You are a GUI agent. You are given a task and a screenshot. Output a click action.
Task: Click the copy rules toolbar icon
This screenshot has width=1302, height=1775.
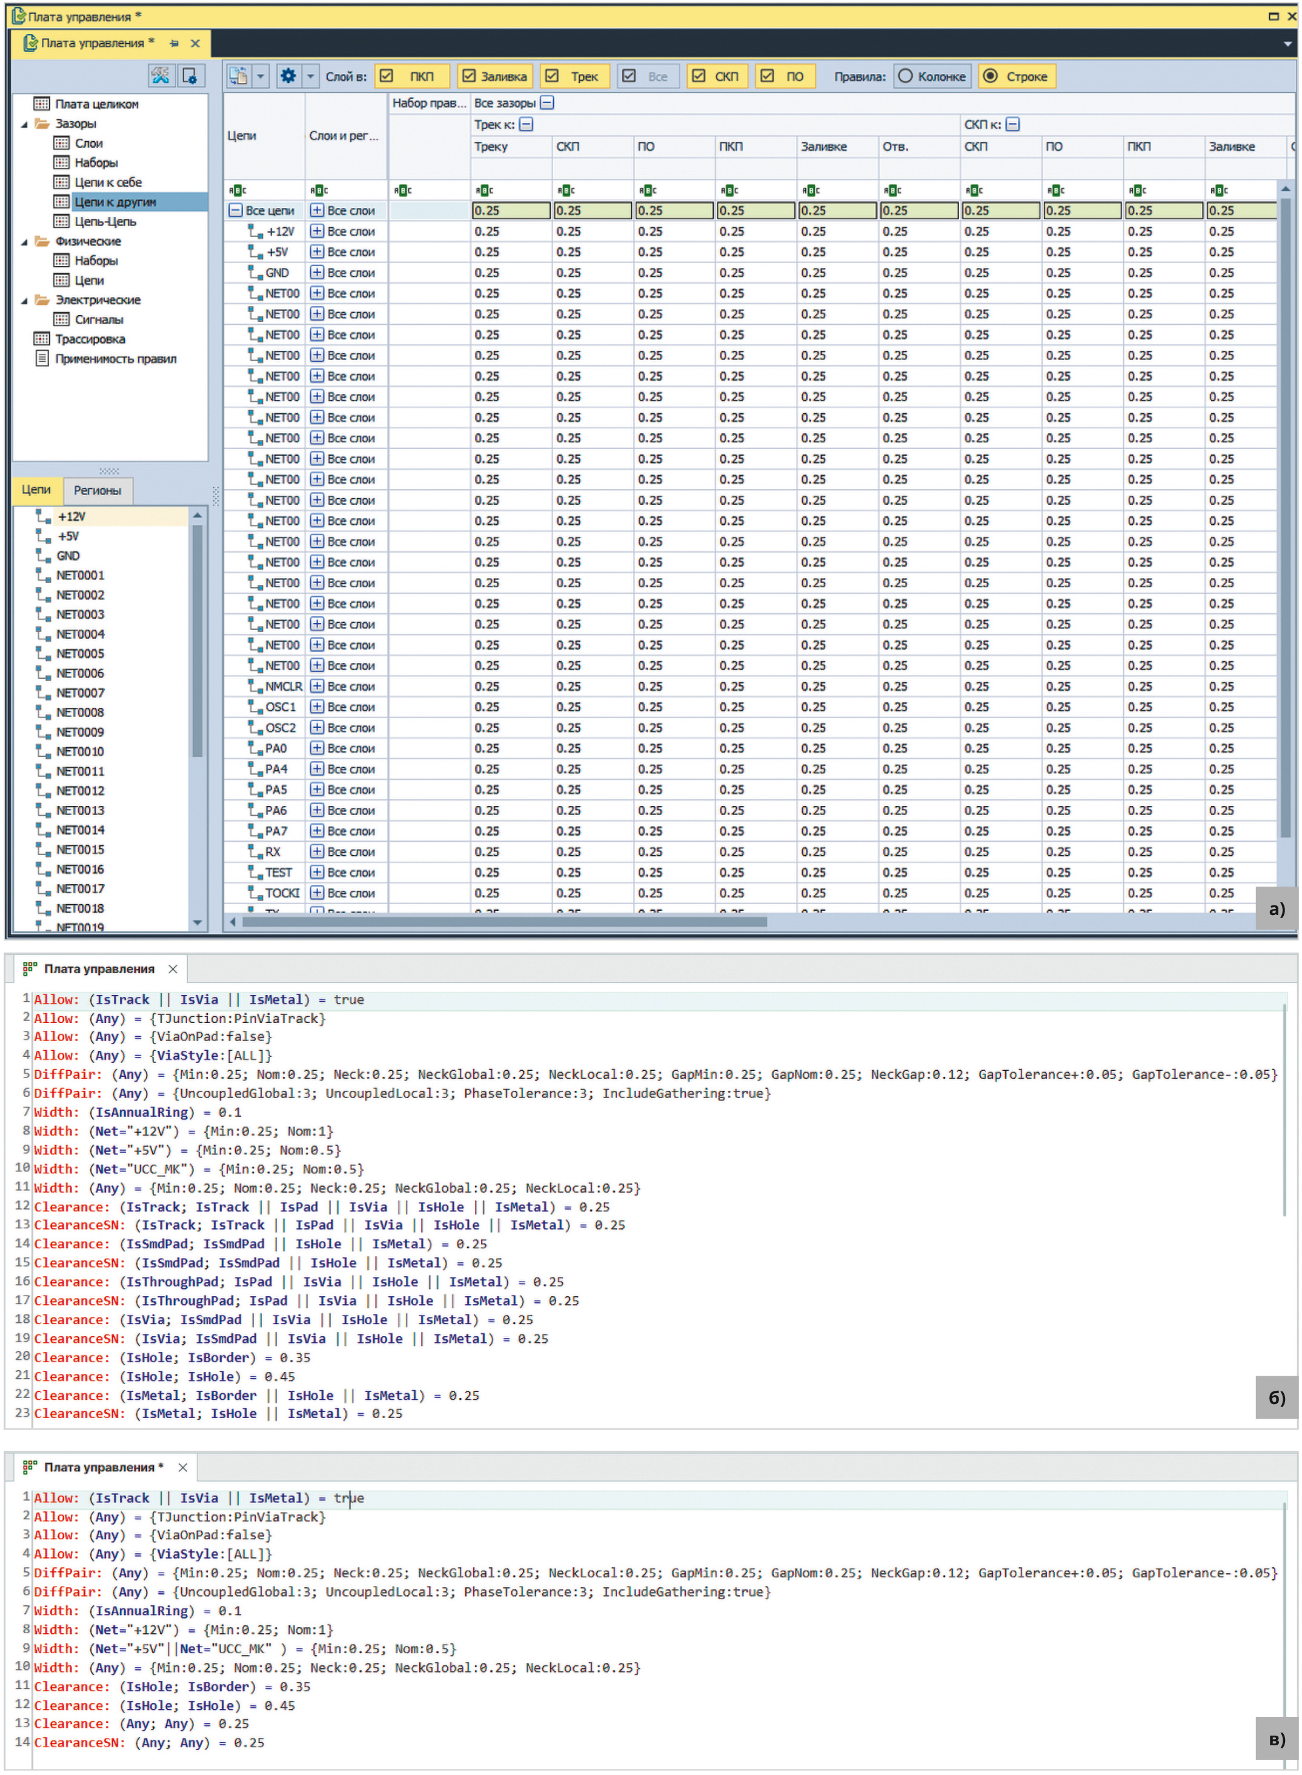[238, 76]
